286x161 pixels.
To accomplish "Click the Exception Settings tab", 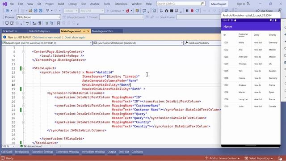I will pyautogui.click(x=42, y=152).
